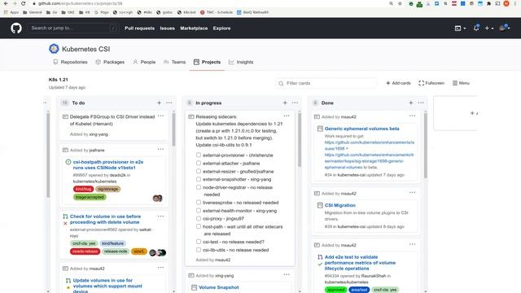Check external-resizer checkbox
The height and width of the screenshot is (293, 521).
pos(199,171)
